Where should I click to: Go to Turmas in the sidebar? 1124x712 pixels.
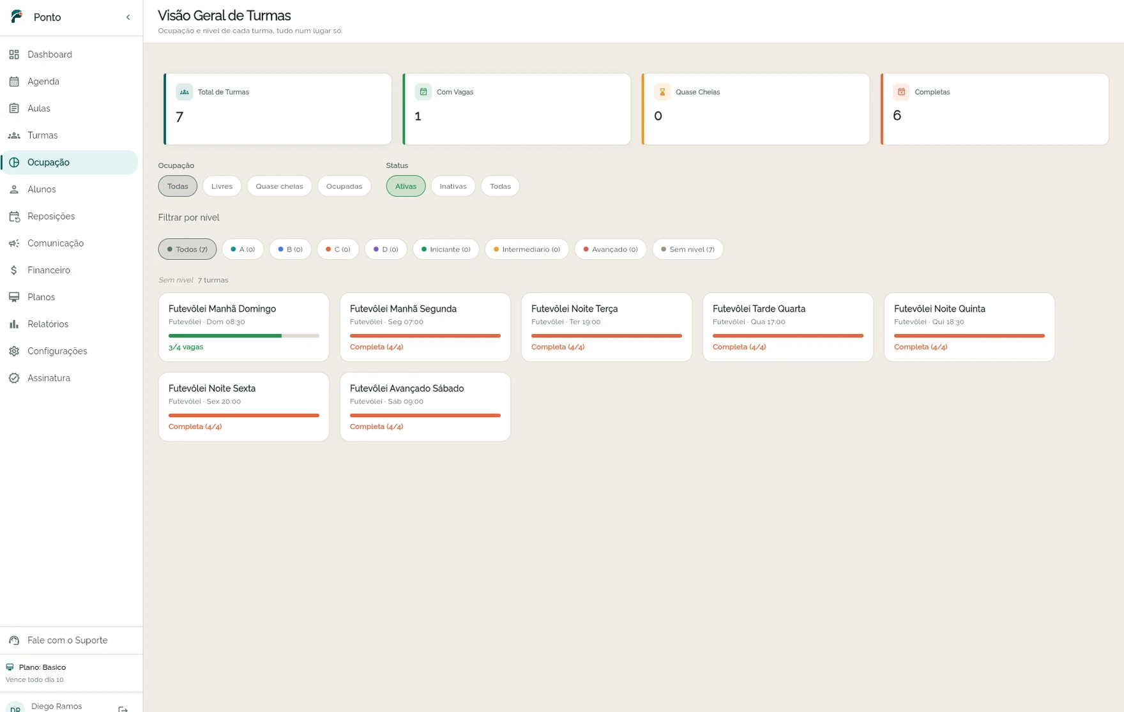pos(70,135)
